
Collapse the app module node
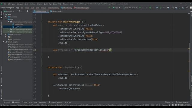pyautogui.click(x=4, y=14)
